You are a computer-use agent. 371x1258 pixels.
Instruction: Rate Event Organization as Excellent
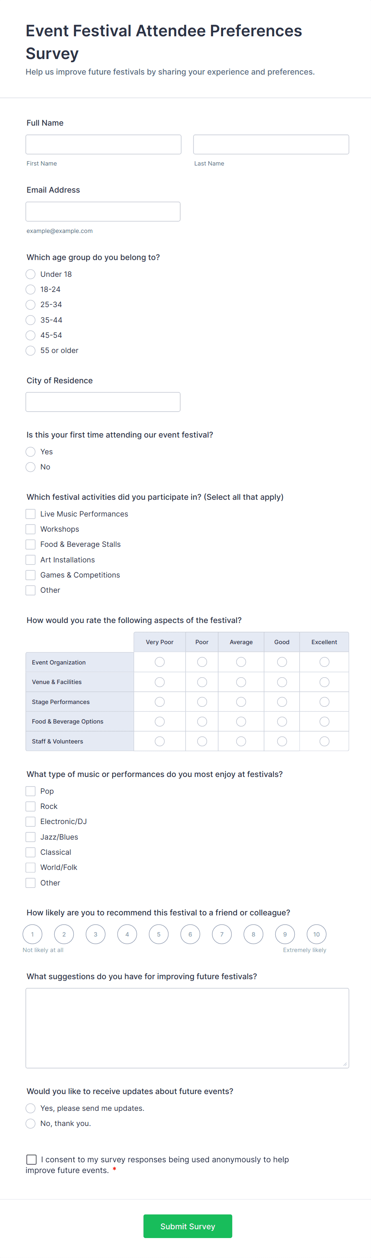coord(324,662)
